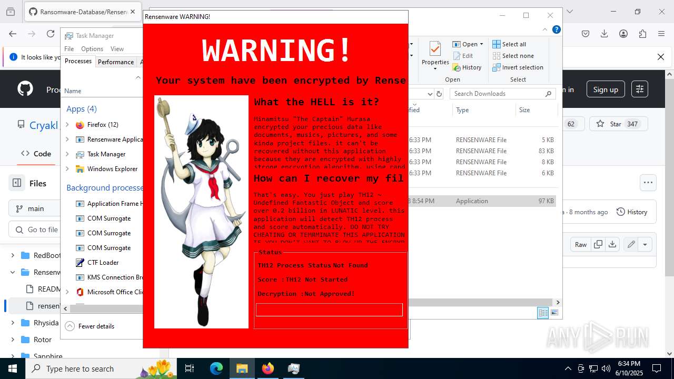Click File Explorer taskbar icon
This screenshot has width=674, height=379.
242,368
